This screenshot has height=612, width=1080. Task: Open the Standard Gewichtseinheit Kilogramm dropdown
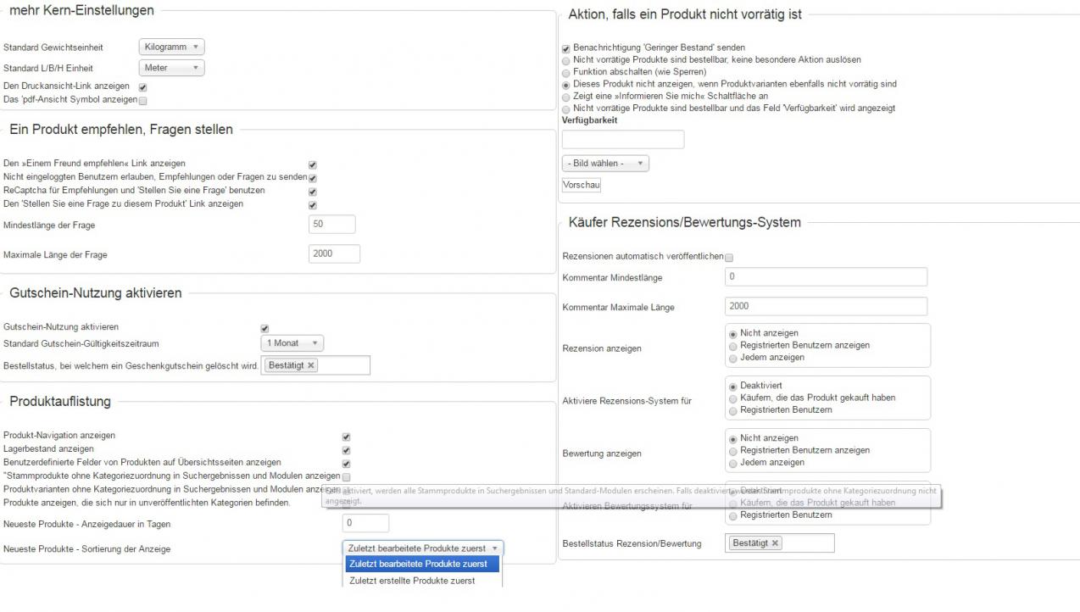[171, 47]
